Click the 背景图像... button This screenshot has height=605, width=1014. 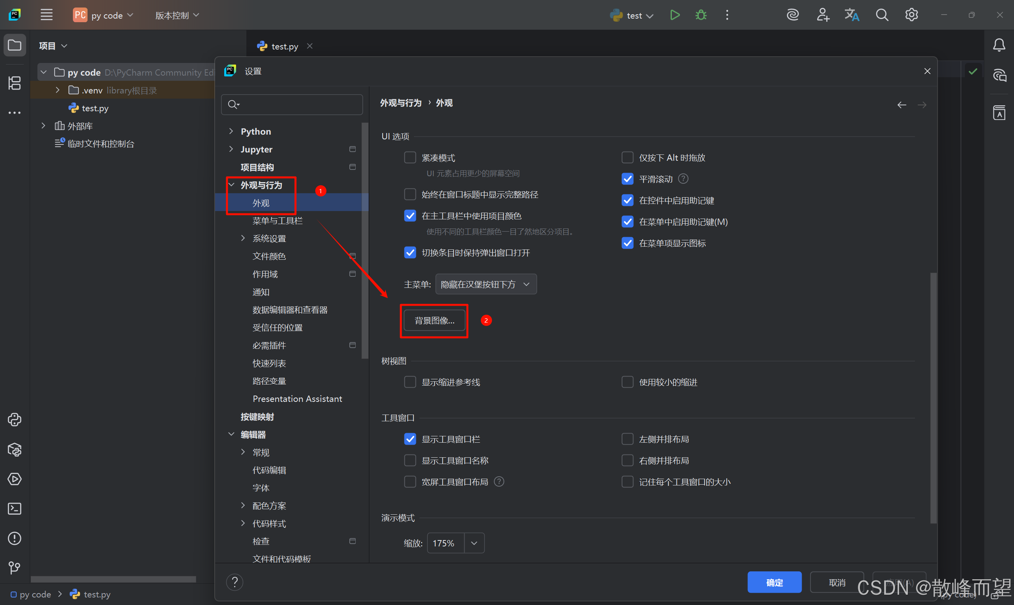(x=434, y=320)
